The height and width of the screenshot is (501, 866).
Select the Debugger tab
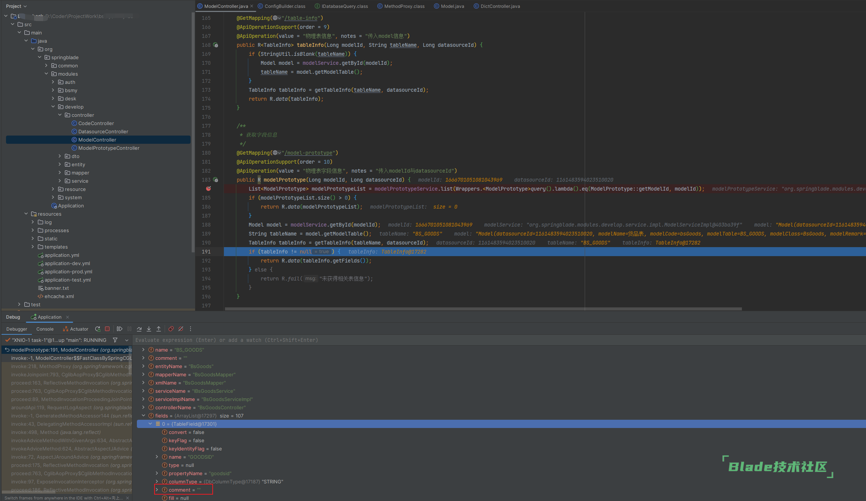coord(17,329)
